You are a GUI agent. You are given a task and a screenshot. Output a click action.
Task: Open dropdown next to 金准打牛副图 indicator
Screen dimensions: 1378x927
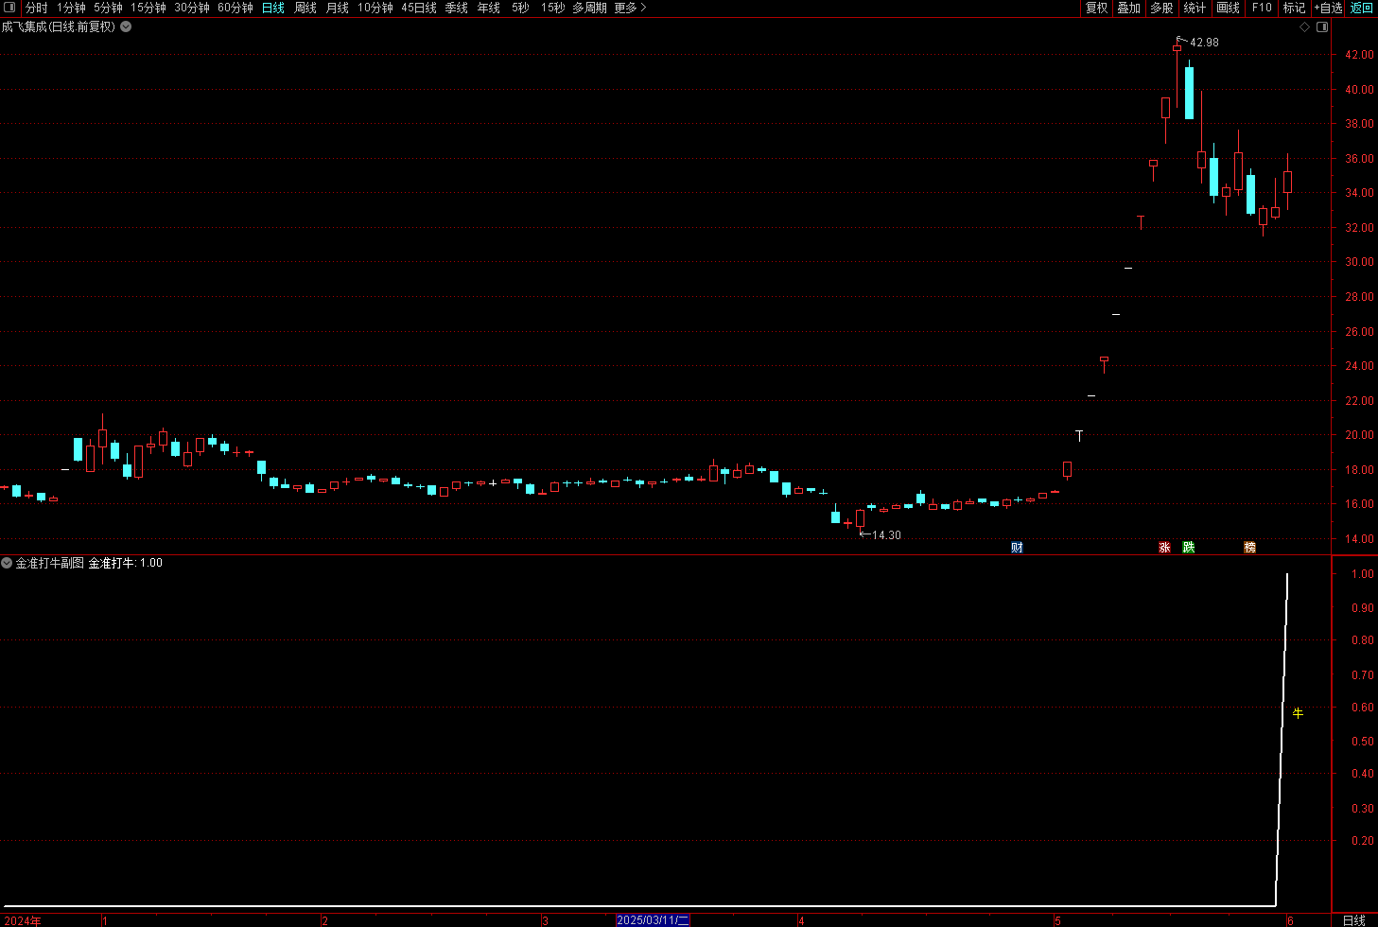click(x=7, y=563)
